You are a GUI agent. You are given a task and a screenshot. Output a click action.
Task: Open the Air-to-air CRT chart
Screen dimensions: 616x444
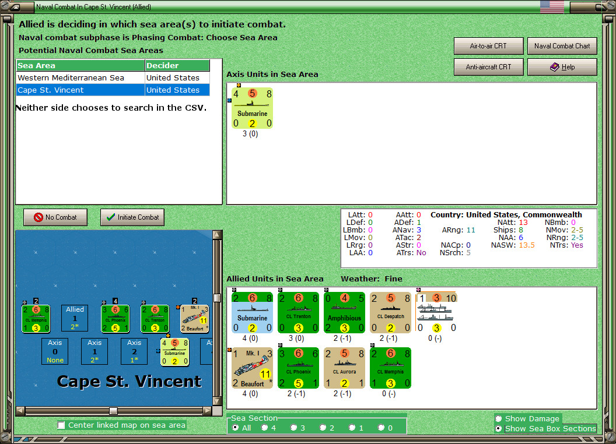[488, 46]
